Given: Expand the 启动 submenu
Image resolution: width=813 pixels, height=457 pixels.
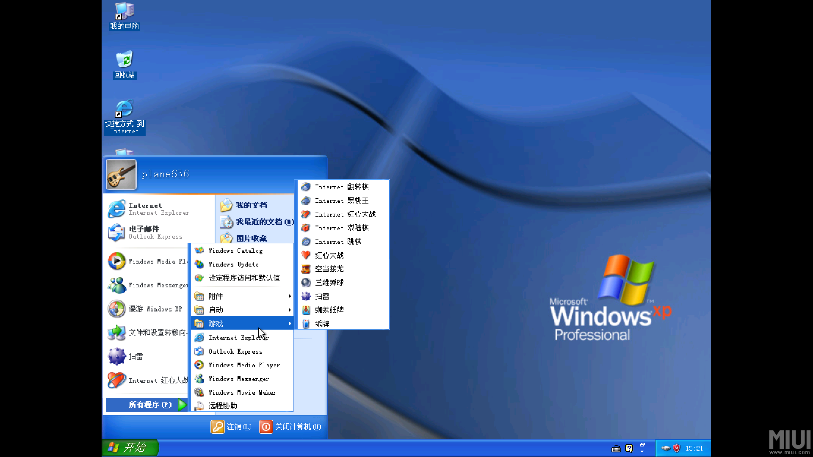Looking at the screenshot, I should (x=242, y=310).
